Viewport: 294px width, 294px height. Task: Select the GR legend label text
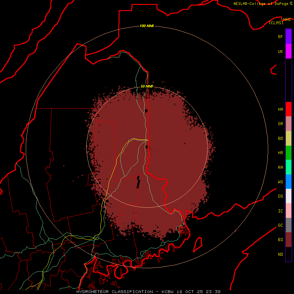click(280, 124)
